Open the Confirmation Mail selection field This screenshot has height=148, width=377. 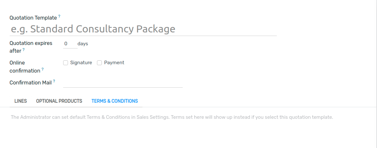click(123, 83)
